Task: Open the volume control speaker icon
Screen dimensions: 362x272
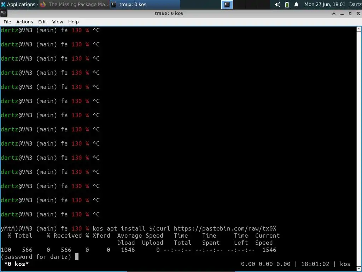Action: tap(278, 5)
